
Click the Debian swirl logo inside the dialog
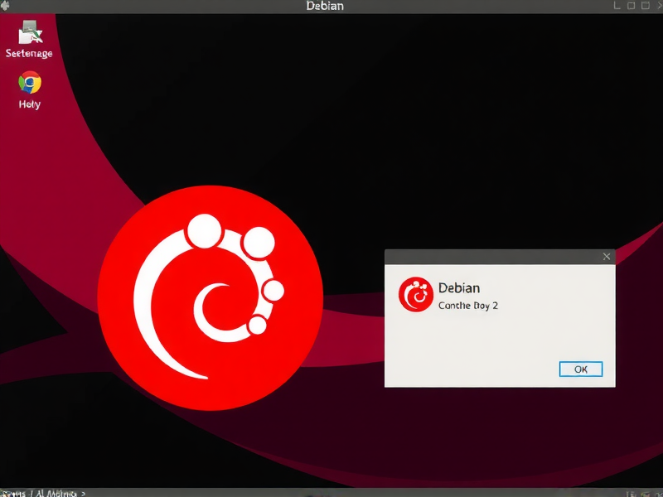coord(417,296)
